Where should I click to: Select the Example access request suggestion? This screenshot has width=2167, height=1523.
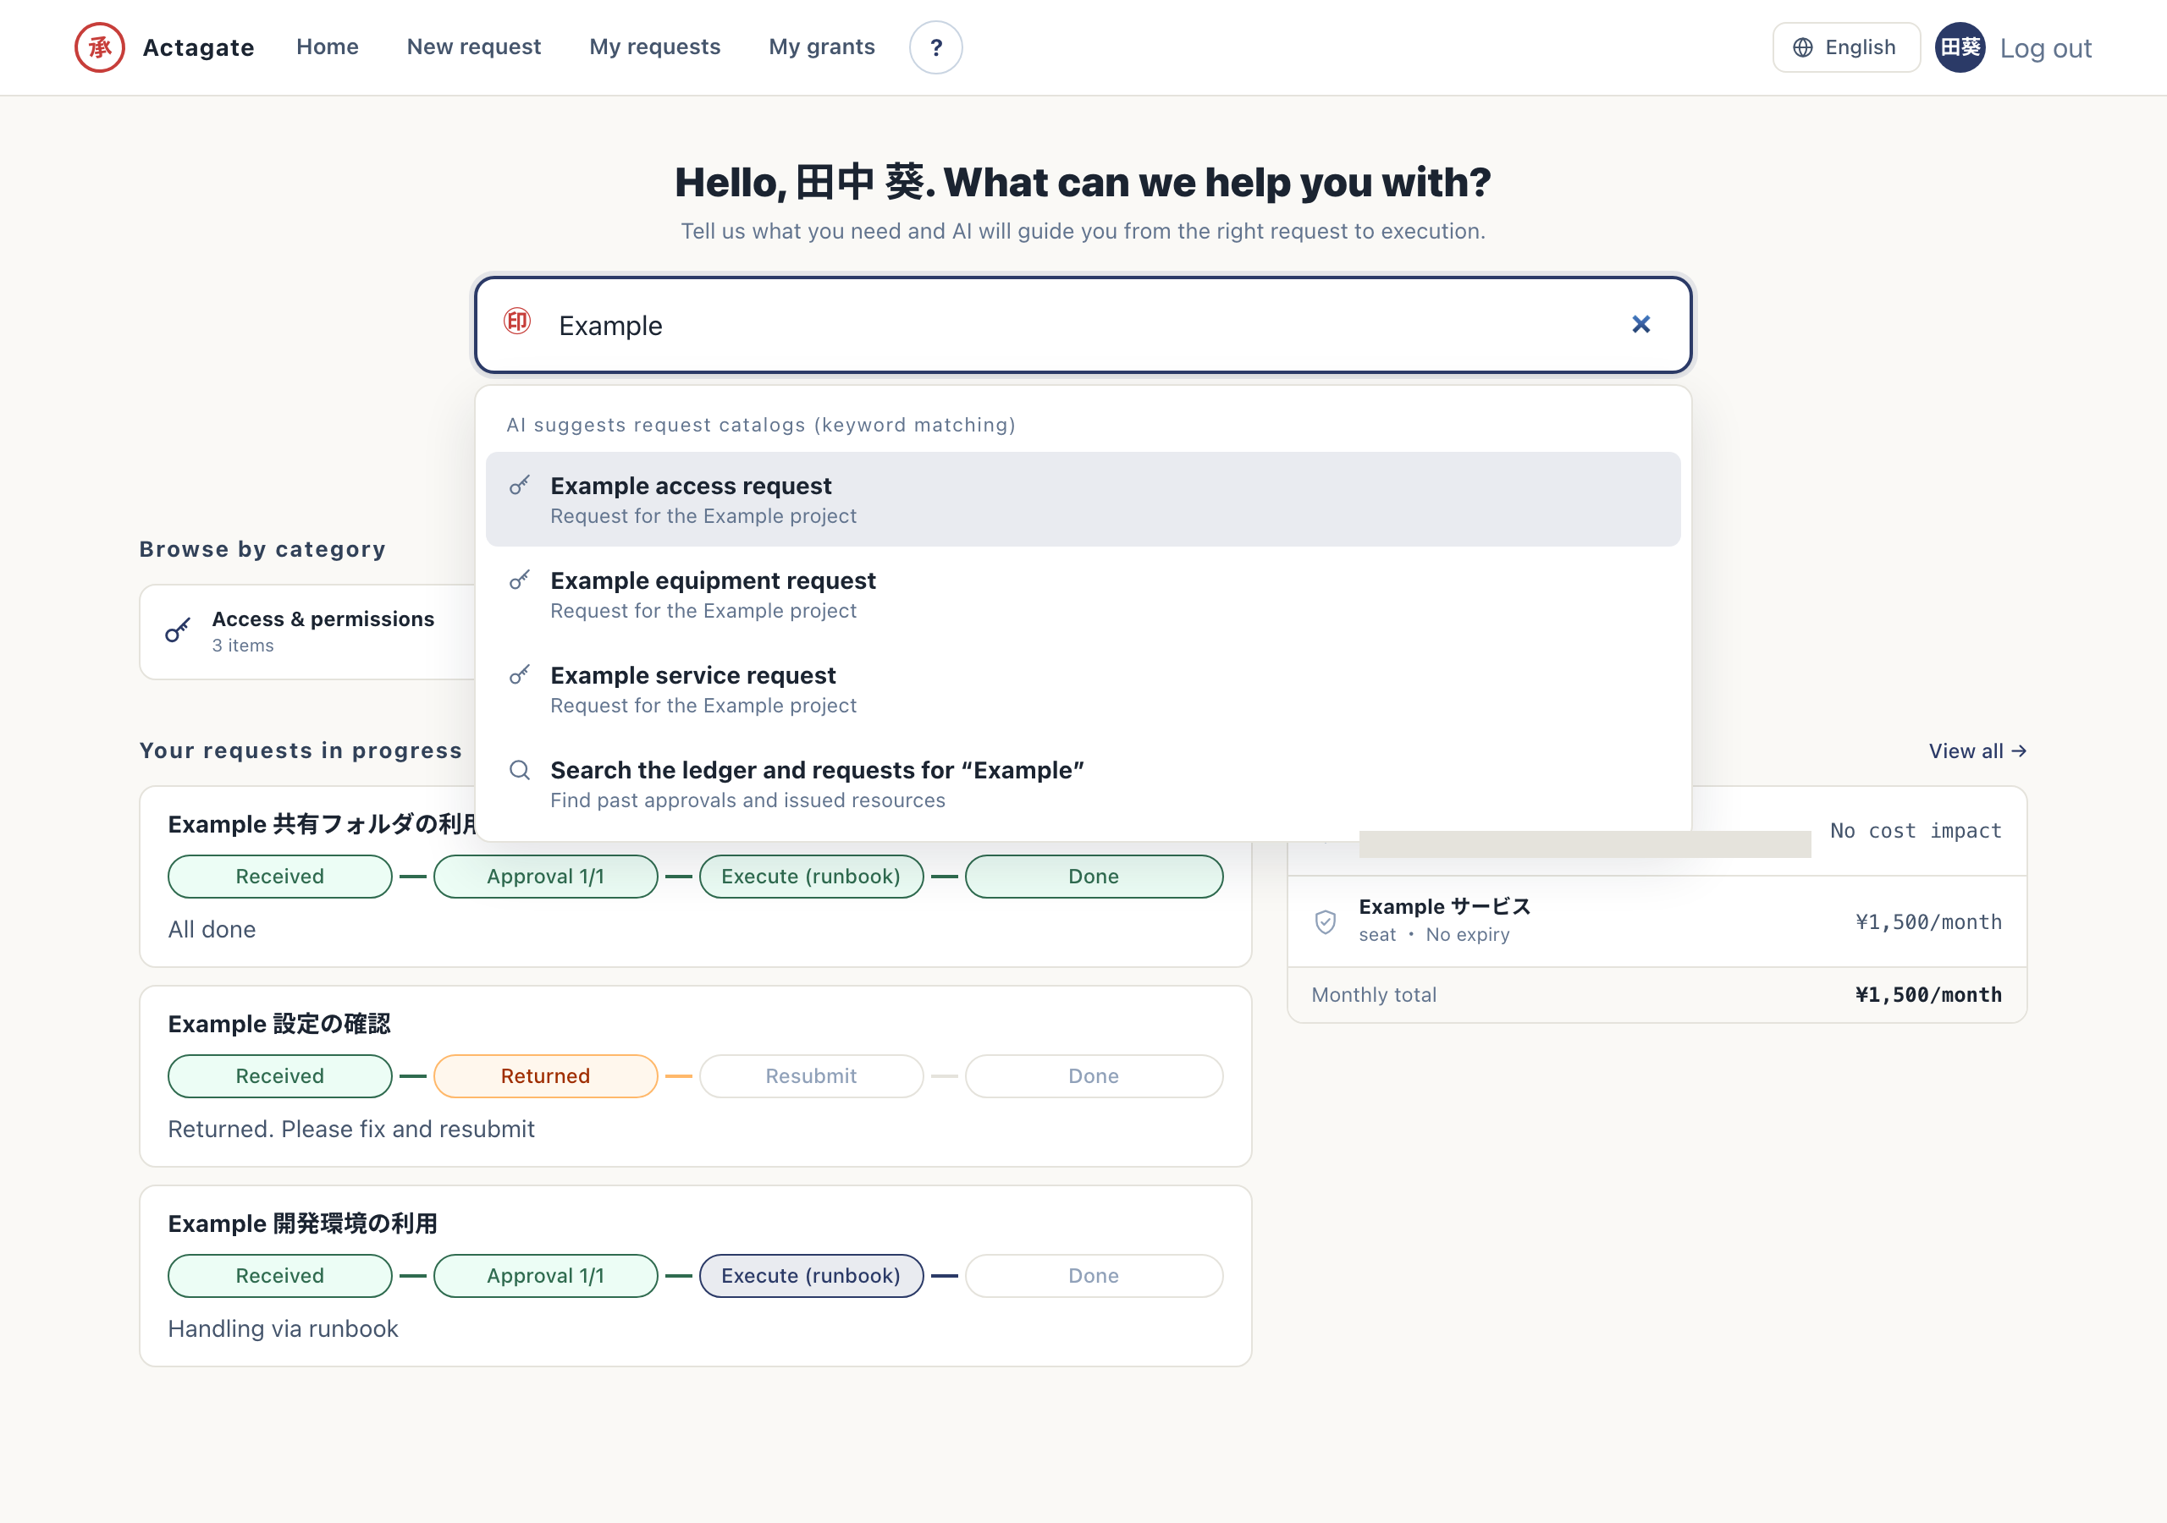click(1083, 499)
